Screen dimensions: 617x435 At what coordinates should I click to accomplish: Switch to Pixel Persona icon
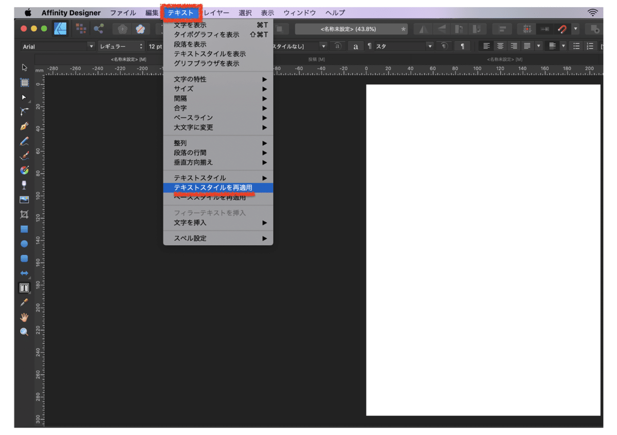tap(81, 29)
